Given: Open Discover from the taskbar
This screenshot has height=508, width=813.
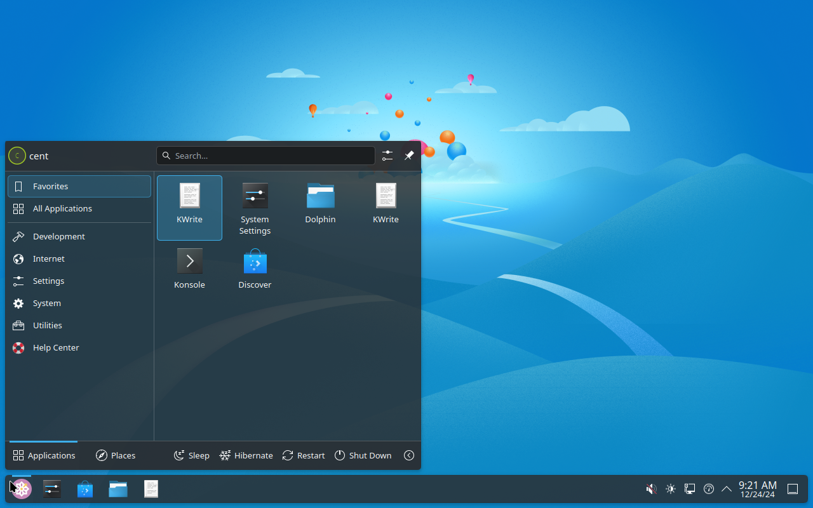Looking at the screenshot, I should [84, 488].
